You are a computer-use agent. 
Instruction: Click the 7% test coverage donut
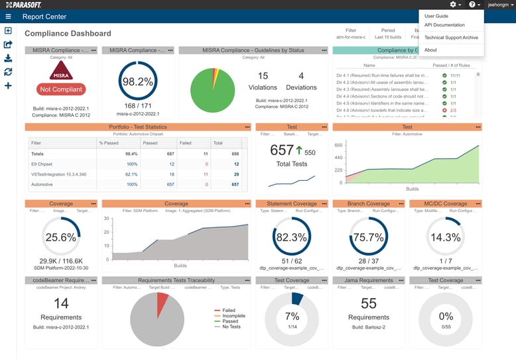(x=292, y=319)
